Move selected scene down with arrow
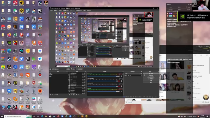Image resolution: width=210 pixels, height=118 pixels. [x=57, y=95]
